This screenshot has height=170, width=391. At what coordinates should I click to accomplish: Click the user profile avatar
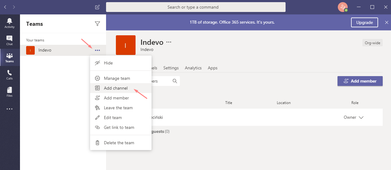[x=342, y=7]
